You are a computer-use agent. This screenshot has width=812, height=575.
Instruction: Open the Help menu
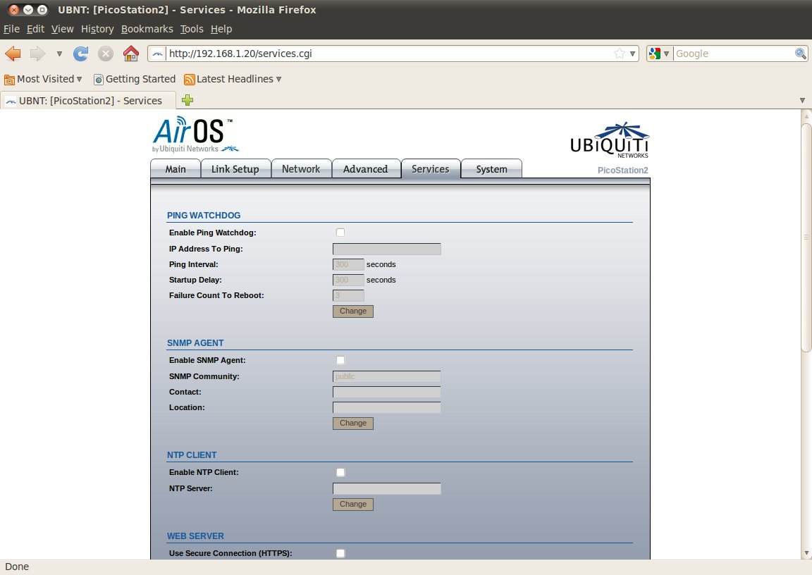[221, 29]
